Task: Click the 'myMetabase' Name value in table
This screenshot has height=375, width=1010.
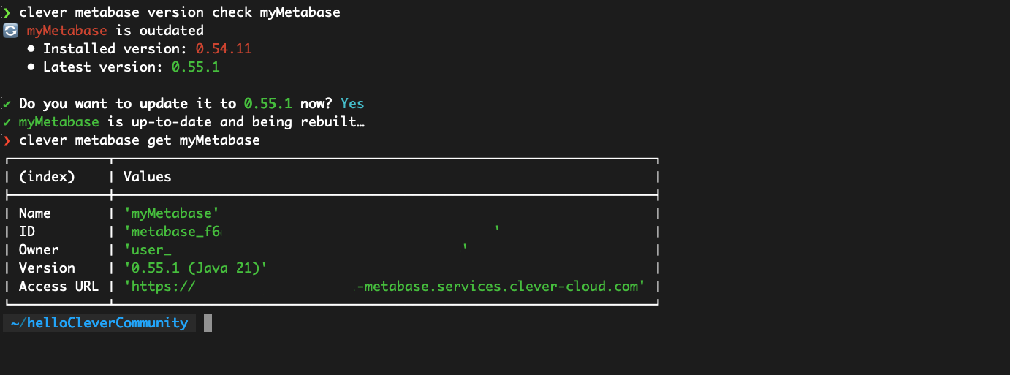Action: 172,213
